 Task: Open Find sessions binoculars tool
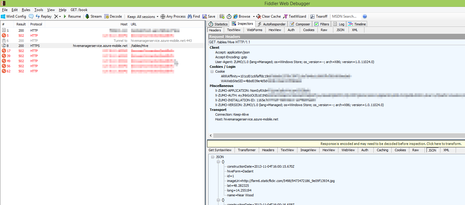tap(194, 16)
